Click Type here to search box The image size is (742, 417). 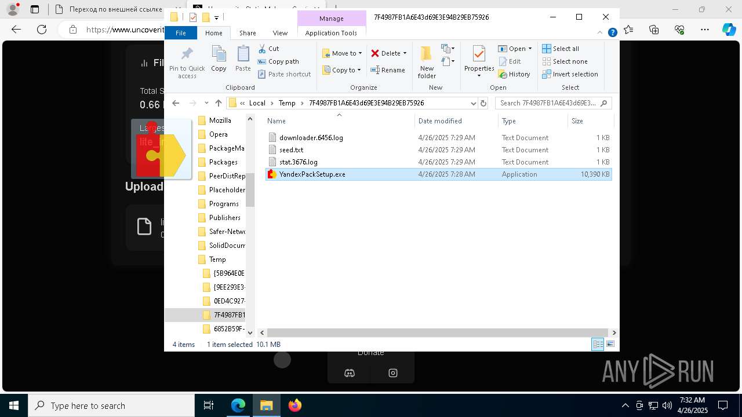tap(111, 406)
